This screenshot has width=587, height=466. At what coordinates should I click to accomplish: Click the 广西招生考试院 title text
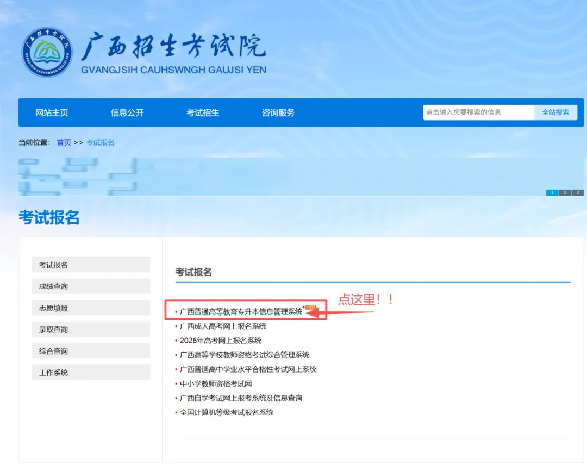174,46
